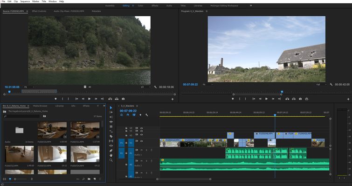This screenshot has width=352, height=186.
Task: Open Source monitor zoom level Fit dropdown
Action: (x=29, y=87)
